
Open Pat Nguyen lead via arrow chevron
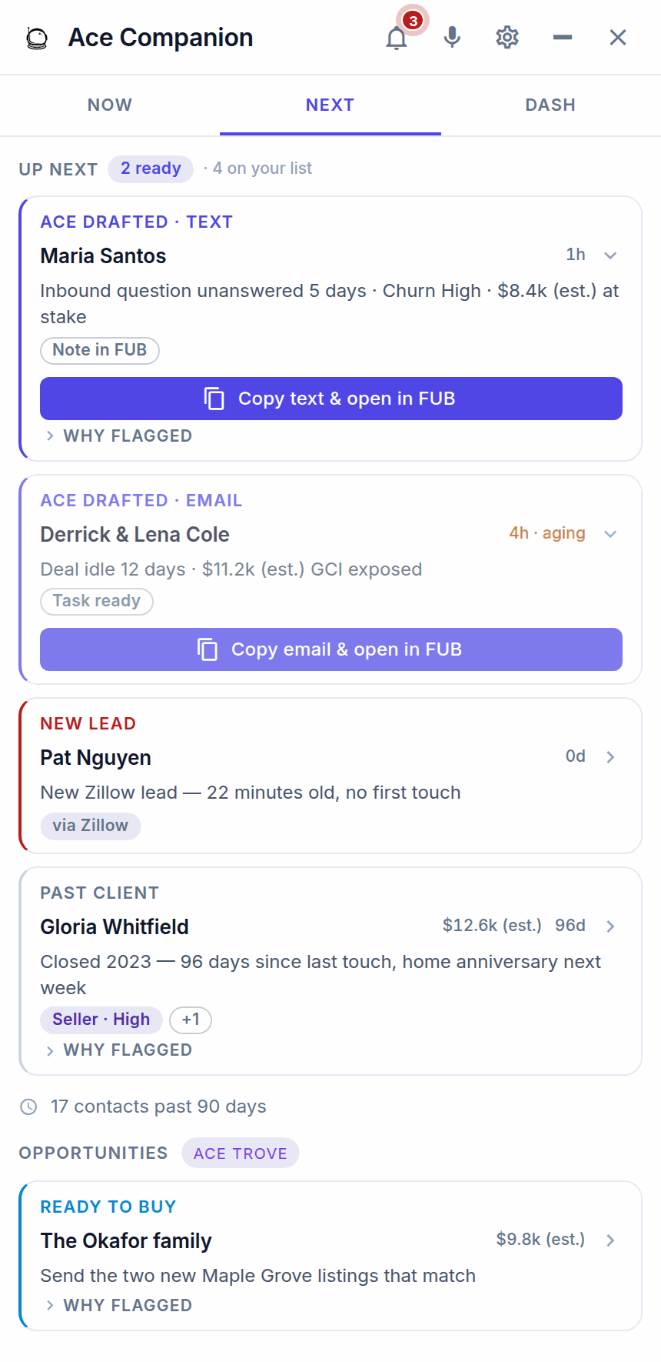click(610, 757)
